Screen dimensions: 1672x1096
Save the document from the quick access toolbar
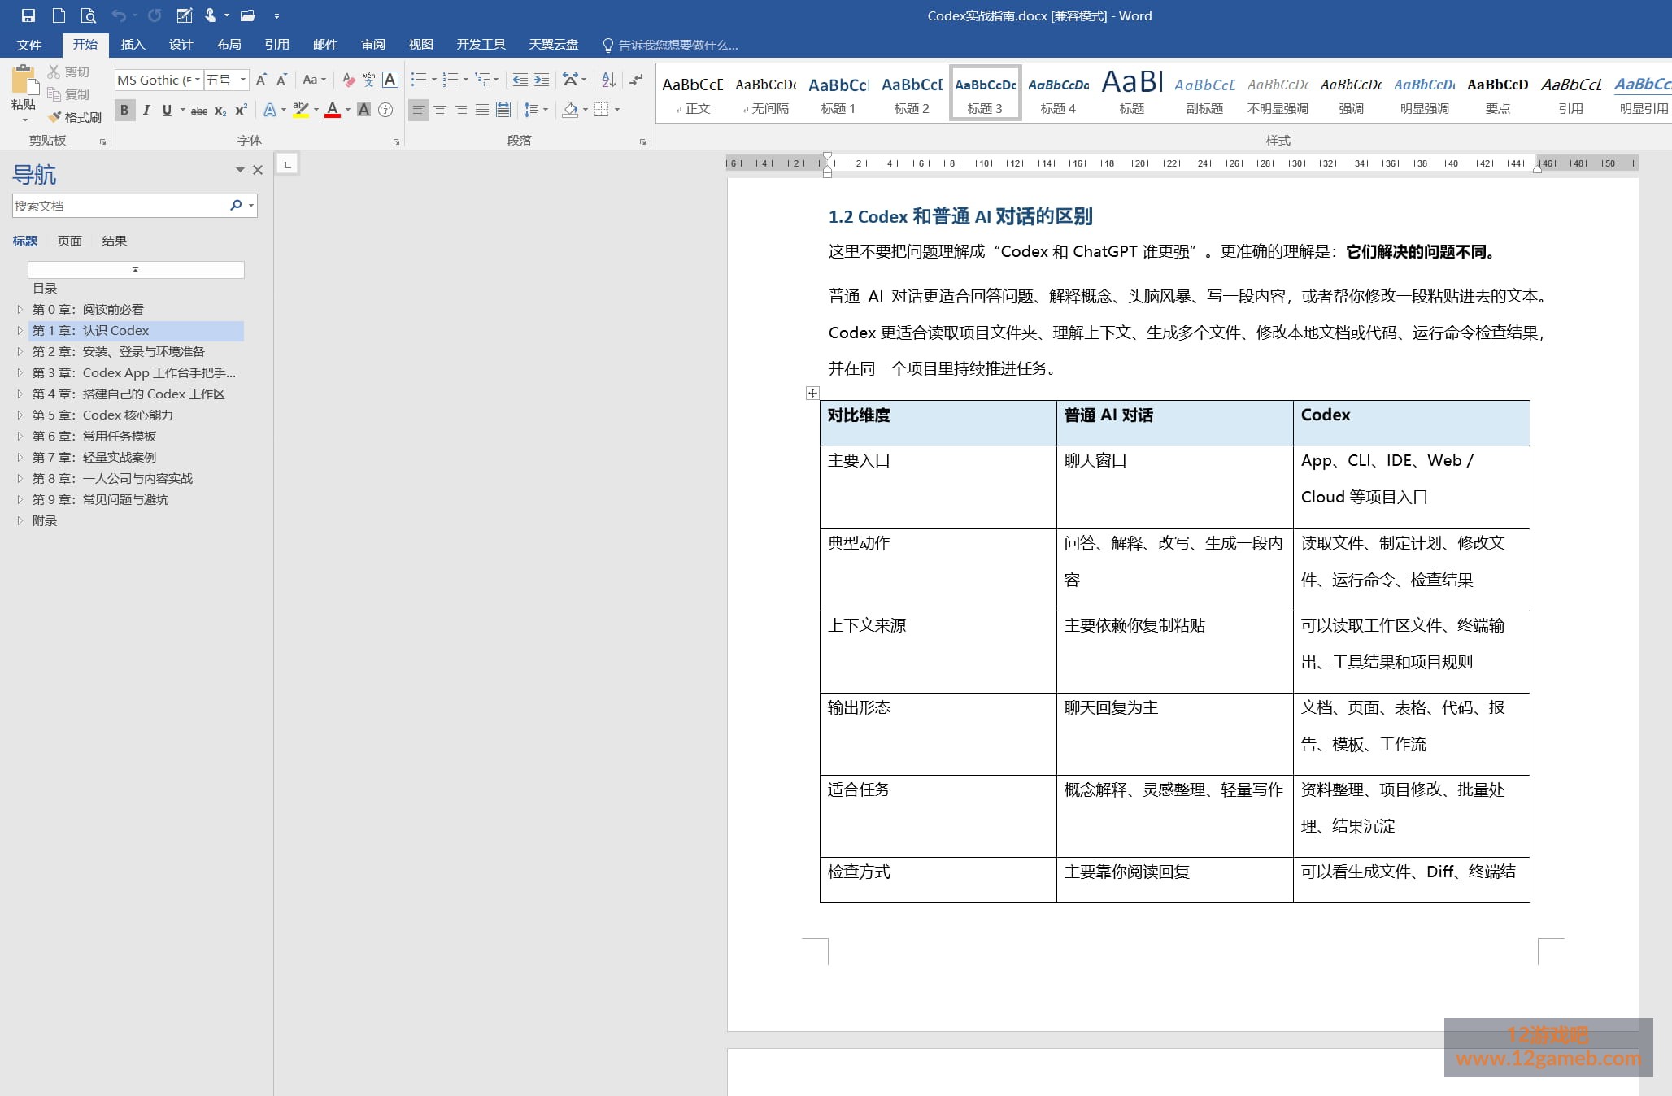click(x=28, y=15)
